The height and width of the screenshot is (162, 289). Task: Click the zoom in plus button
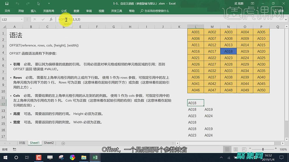pos(276,148)
